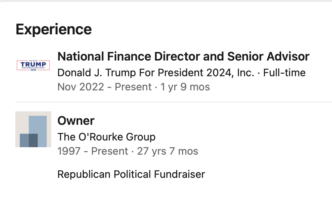Open The O'Rourke Group company name

tap(106, 137)
